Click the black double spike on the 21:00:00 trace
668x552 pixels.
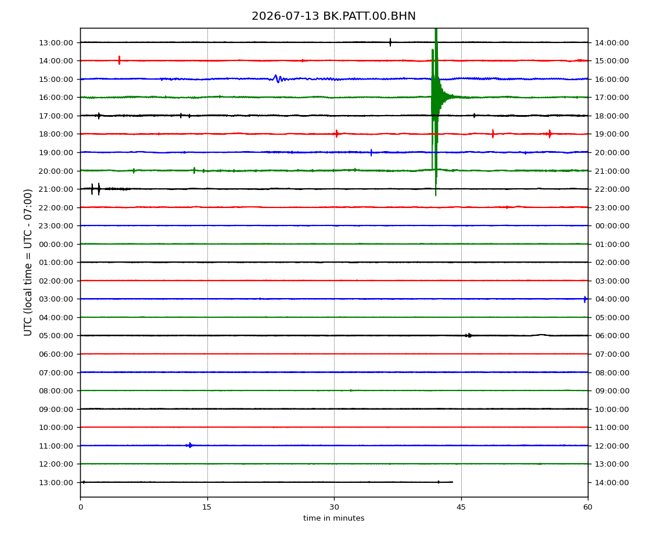pyautogui.click(x=95, y=188)
